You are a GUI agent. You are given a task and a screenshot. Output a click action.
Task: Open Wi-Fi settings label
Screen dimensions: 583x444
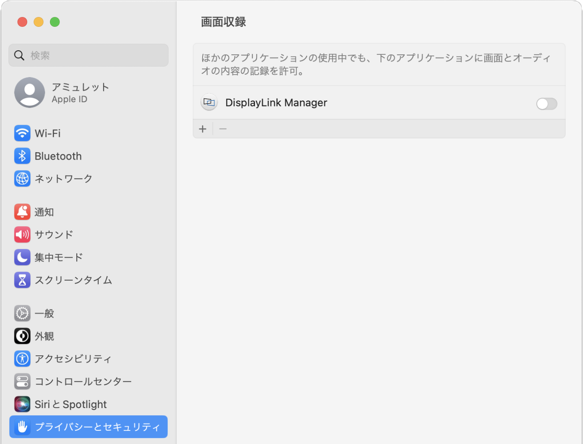tap(48, 133)
